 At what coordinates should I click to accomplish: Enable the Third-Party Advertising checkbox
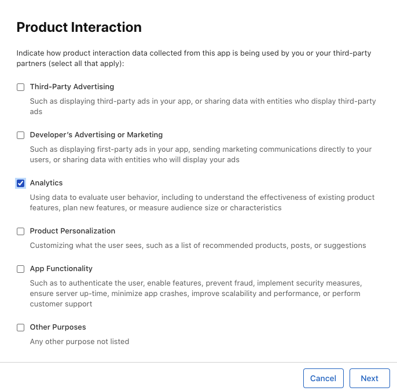point(21,87)
